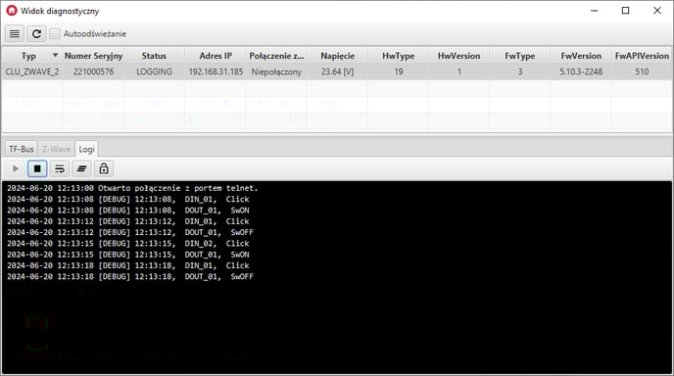Image resolution: width=674 pixels, height=376 pixels.
Task: Click the Widok diagnostyczny app icon
Action: 12,11
